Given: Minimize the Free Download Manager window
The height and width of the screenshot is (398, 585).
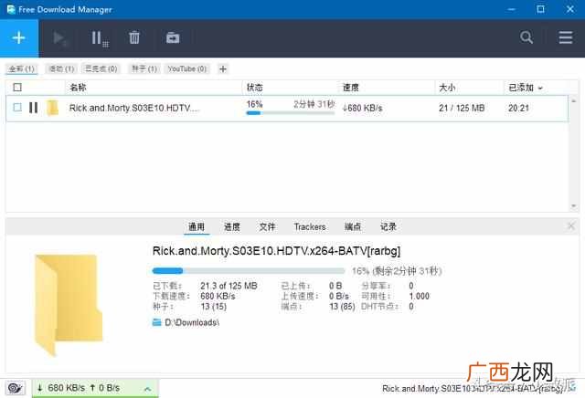Looking at the screenshot, I should pyautogui.click(x=512, y=9).
